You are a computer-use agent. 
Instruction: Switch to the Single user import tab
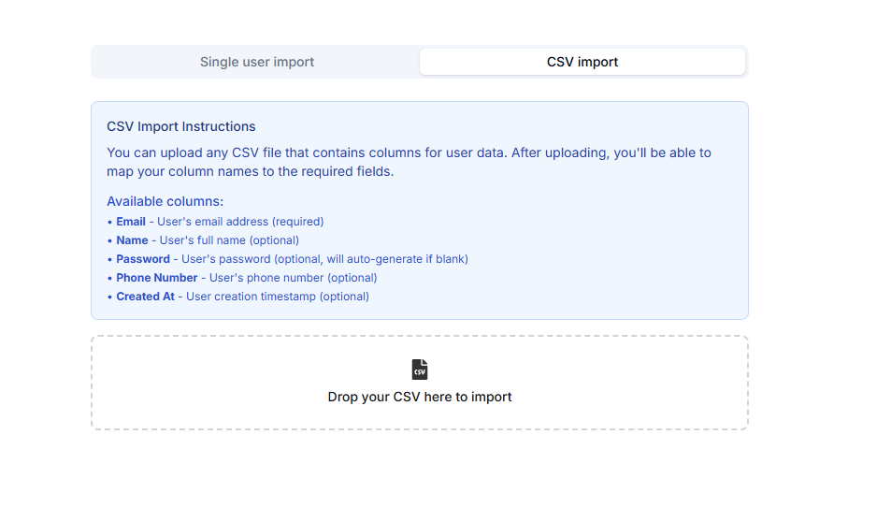256,62
